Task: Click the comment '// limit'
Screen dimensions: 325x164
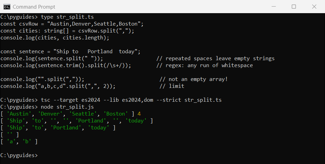Action: point(172,86)
